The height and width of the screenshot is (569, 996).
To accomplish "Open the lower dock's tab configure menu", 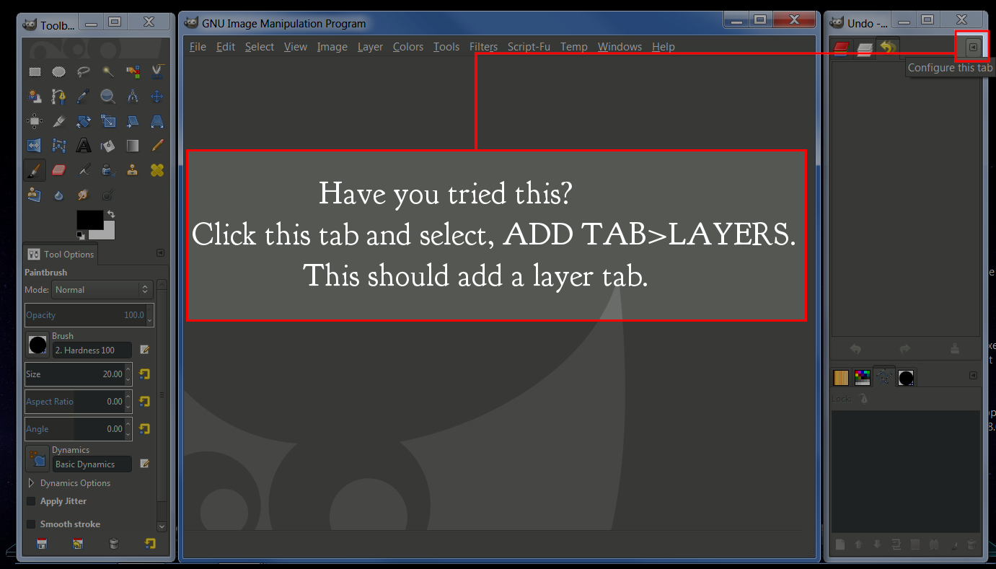I will tap(973, 376).
